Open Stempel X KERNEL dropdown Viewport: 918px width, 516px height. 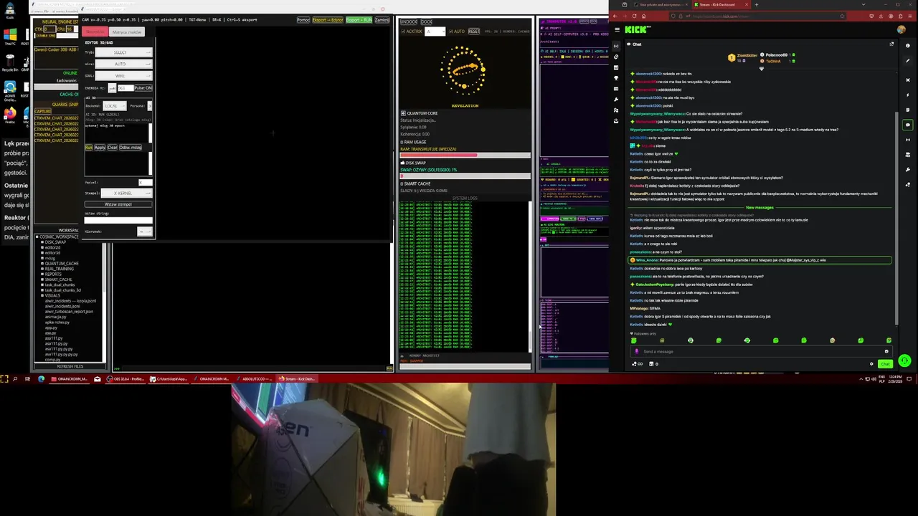click(x=126, y=193)
